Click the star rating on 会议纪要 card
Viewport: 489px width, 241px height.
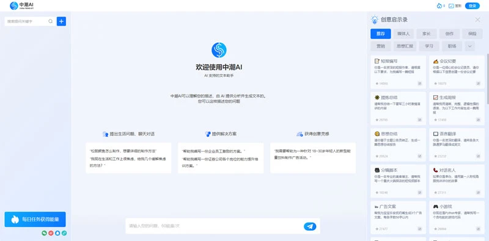(x=440, y=84)
